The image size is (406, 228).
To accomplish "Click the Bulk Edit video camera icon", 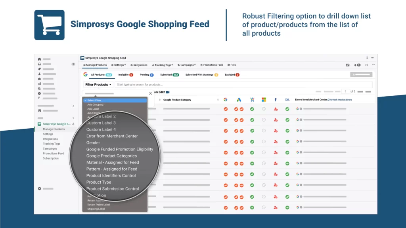I will coord(168,92).
